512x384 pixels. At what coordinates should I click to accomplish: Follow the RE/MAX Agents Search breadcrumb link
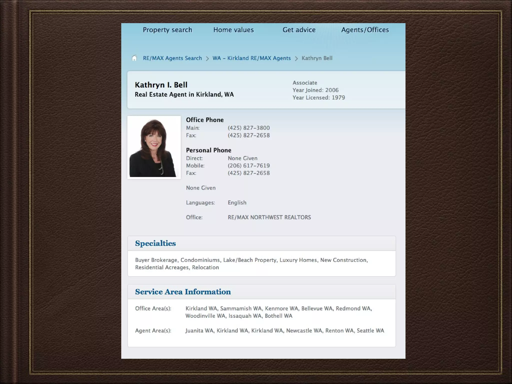(172, 58)
